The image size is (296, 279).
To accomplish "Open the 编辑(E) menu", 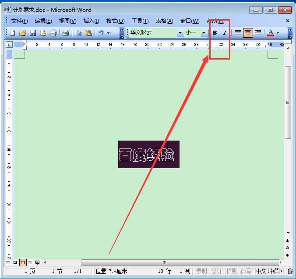I will [43, 21].
